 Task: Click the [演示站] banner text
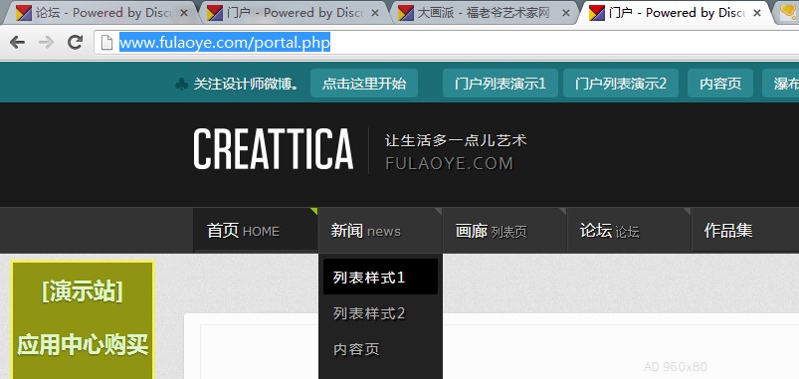tap(83, 291)
